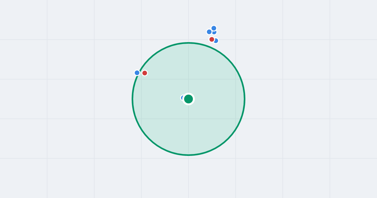
Task: Select the topmost blue dot in the upper cluster
Action: coord(214,28)
